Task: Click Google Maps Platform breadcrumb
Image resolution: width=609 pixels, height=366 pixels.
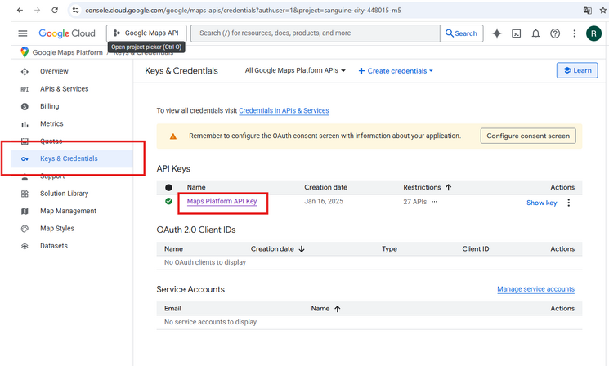Action: point(68,52)
